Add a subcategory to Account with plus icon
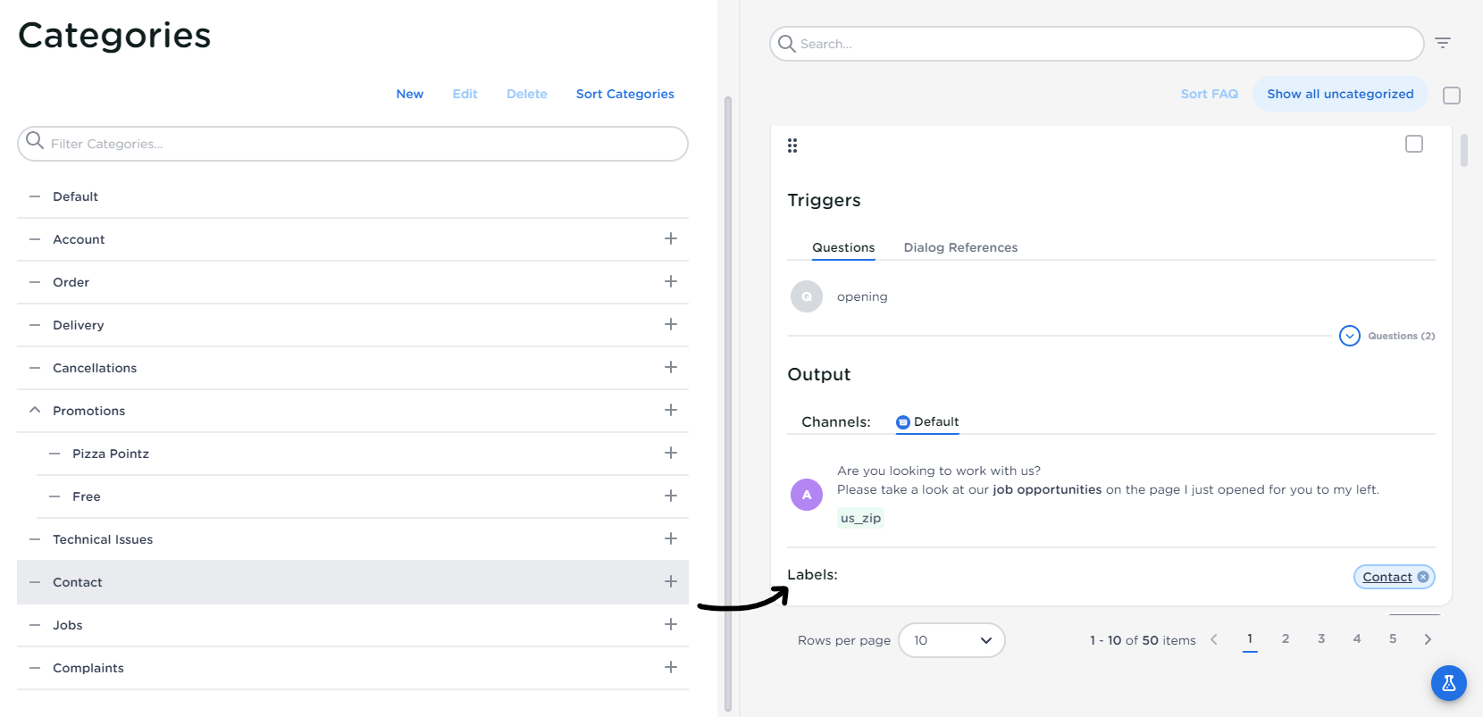1483x717 pixels. point(671,238)
